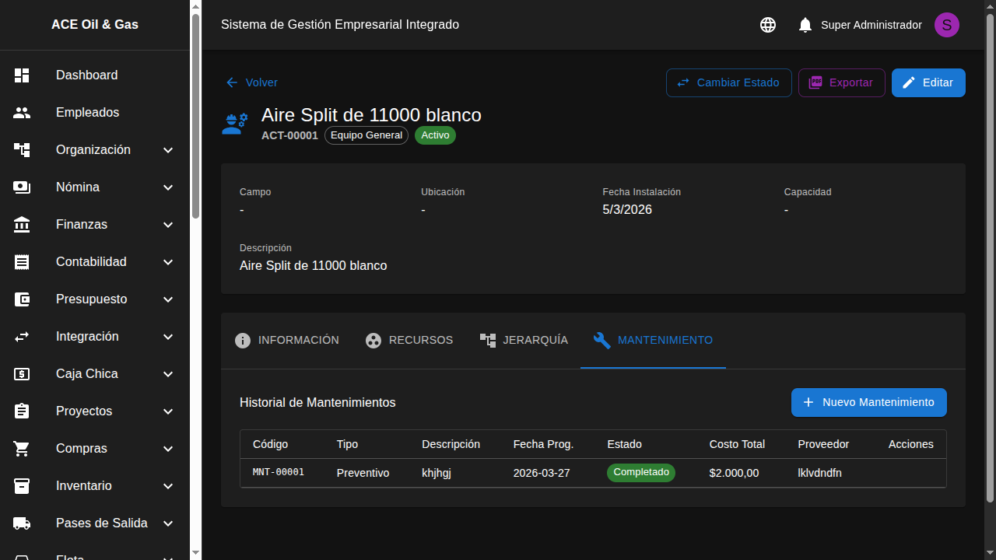The width and height of the screenshot is (996, 560).
Task: Expand the Organización menu chevron
Action: [x=168, y=150]
